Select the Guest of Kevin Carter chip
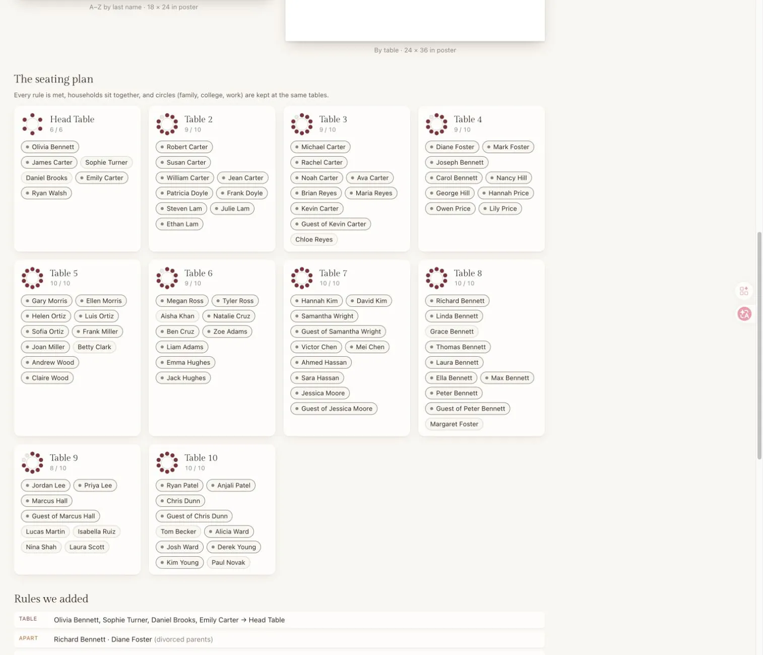Viewport: 763px width, 655px height. (331, 224)
